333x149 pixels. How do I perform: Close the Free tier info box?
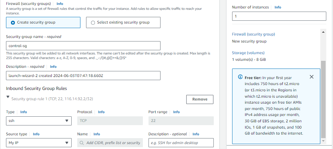click(x=311, y=77)
